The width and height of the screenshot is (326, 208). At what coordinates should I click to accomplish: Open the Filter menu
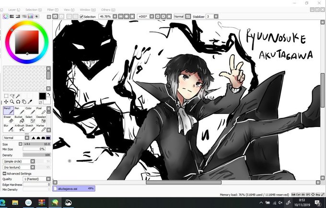pos(53,10)
